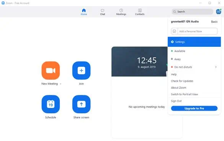
Task: Open the Contacts tab
Action: pyautogui.click(x=140, y=12)
